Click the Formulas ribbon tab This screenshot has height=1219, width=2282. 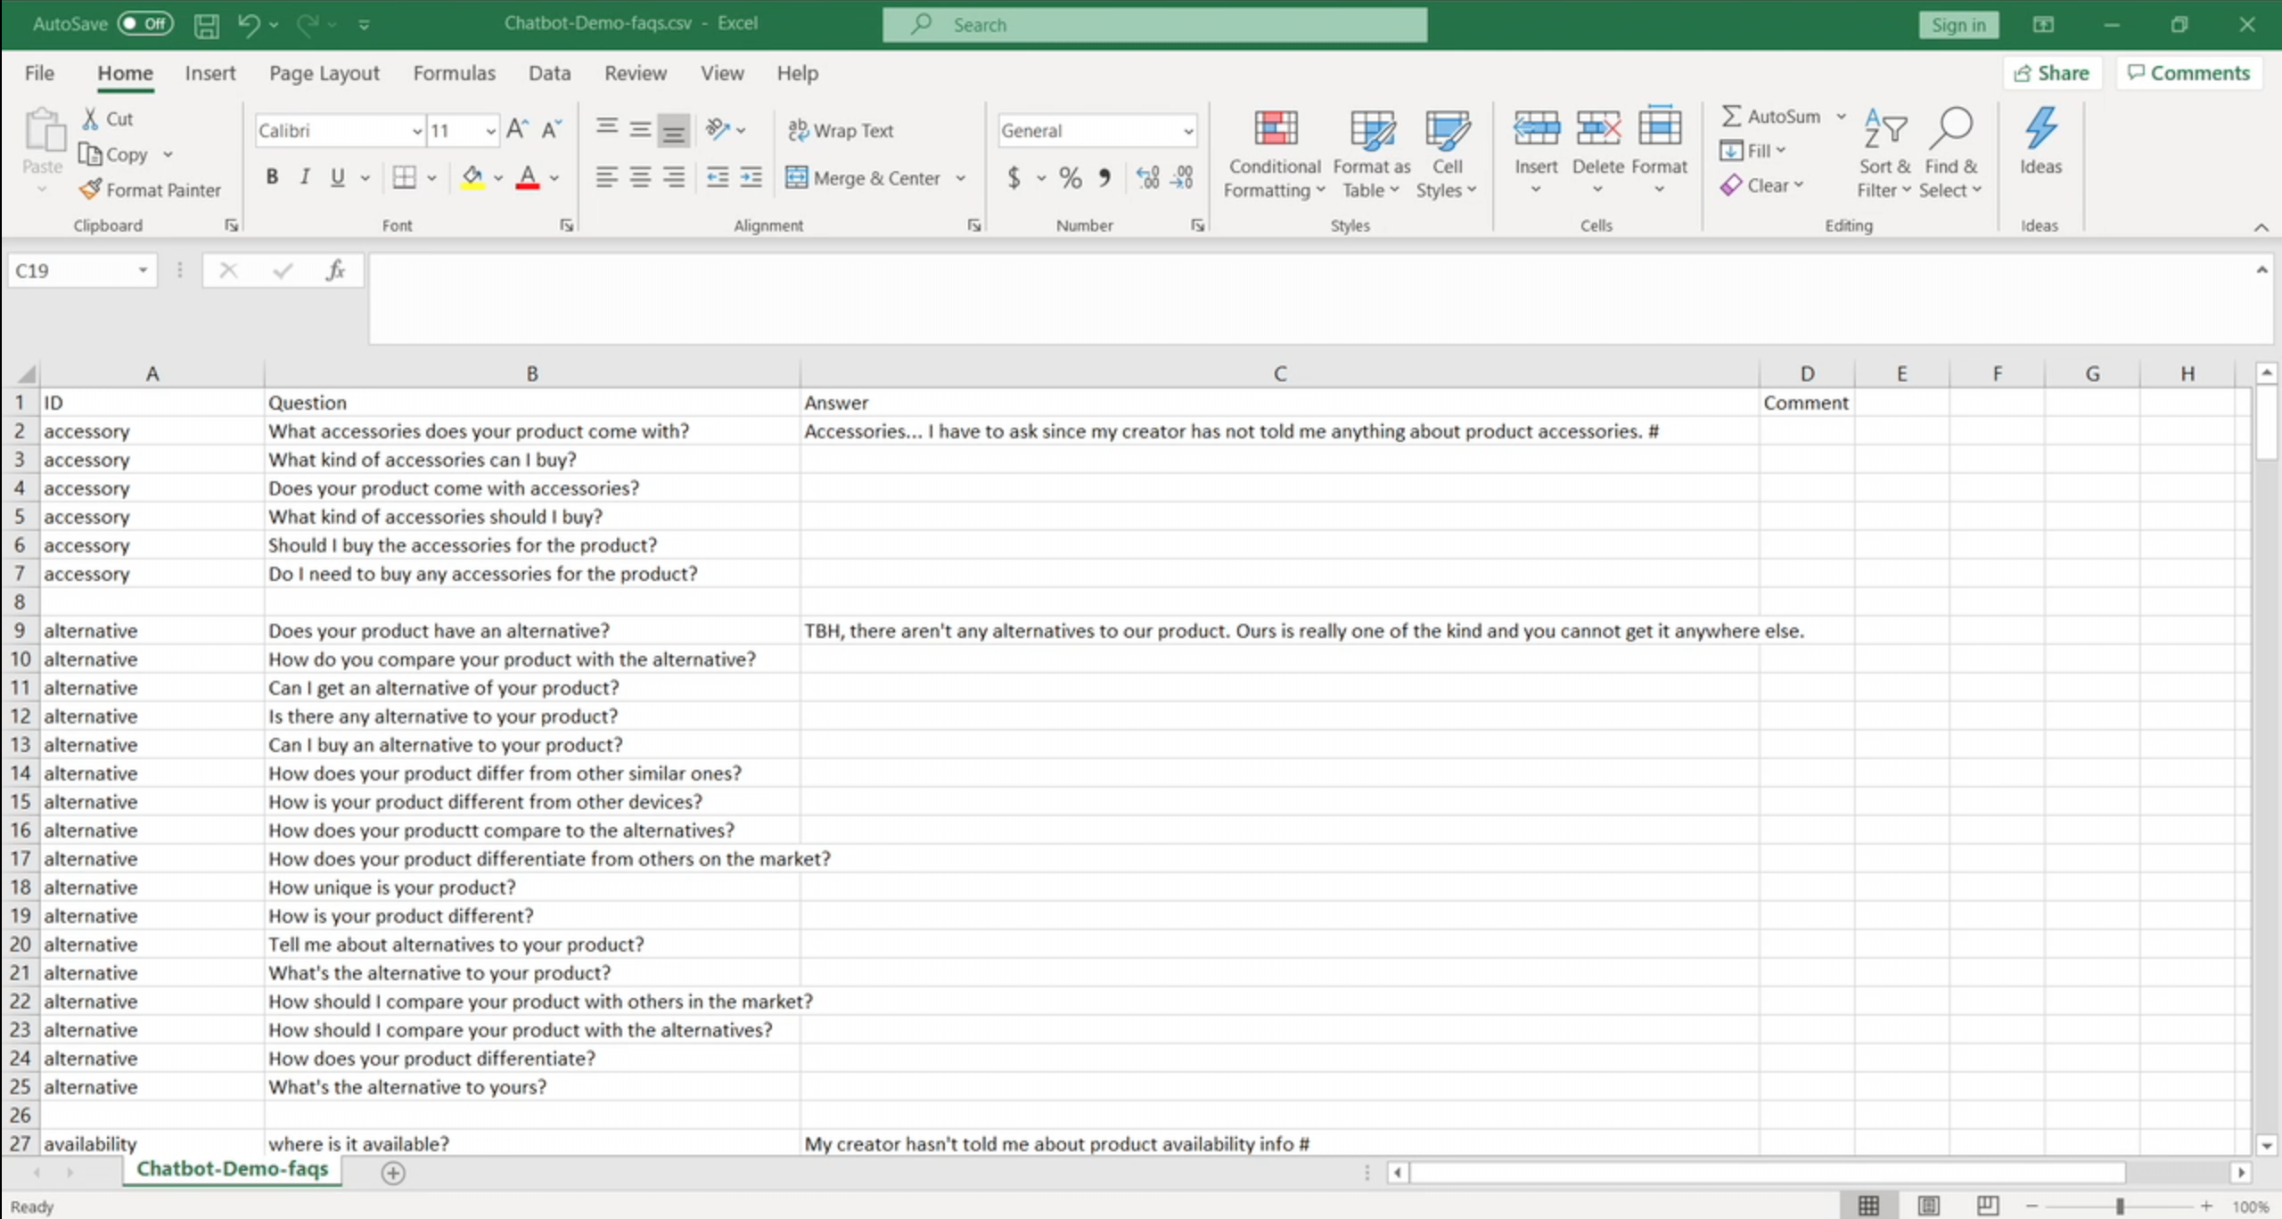coord(455,72)
